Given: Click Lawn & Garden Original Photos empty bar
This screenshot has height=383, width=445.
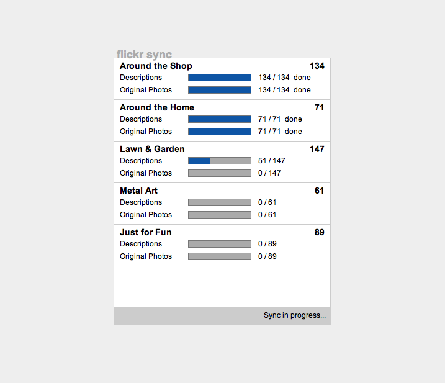Looking at the screenshot, I should point(220,173).
